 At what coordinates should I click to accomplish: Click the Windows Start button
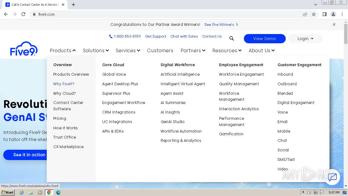[x=8, y=192]
